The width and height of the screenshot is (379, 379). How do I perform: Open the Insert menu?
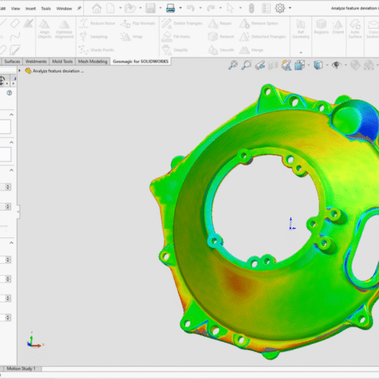point(30,8)
